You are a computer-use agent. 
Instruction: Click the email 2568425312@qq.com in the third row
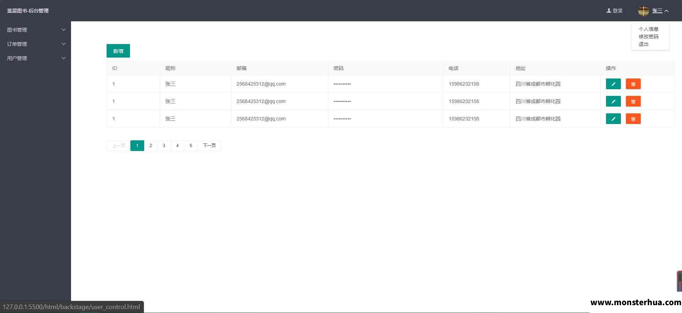[x=261, y=119]
